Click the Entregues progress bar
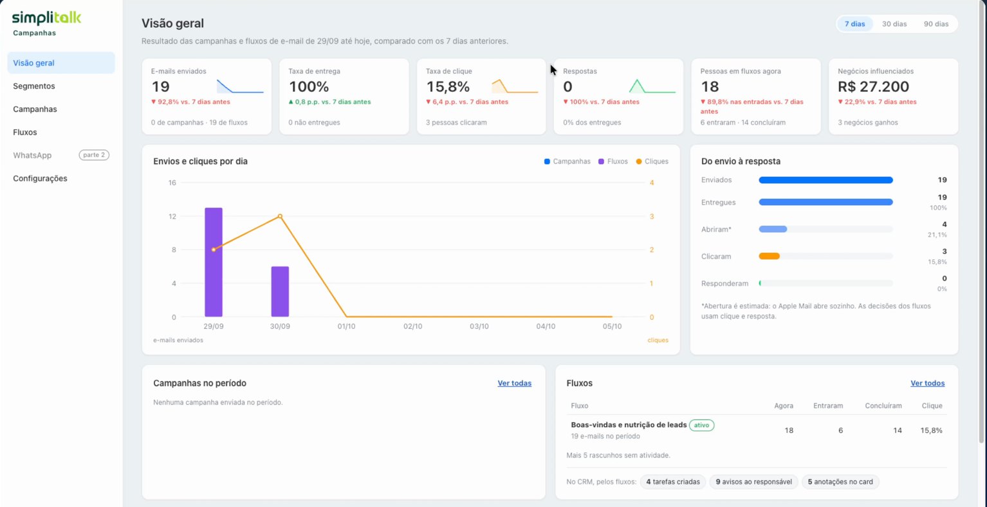This screenshot has height=507, width=987. point(826,202)
